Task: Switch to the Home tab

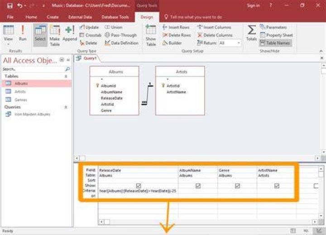Action: (x=31, y=17)
